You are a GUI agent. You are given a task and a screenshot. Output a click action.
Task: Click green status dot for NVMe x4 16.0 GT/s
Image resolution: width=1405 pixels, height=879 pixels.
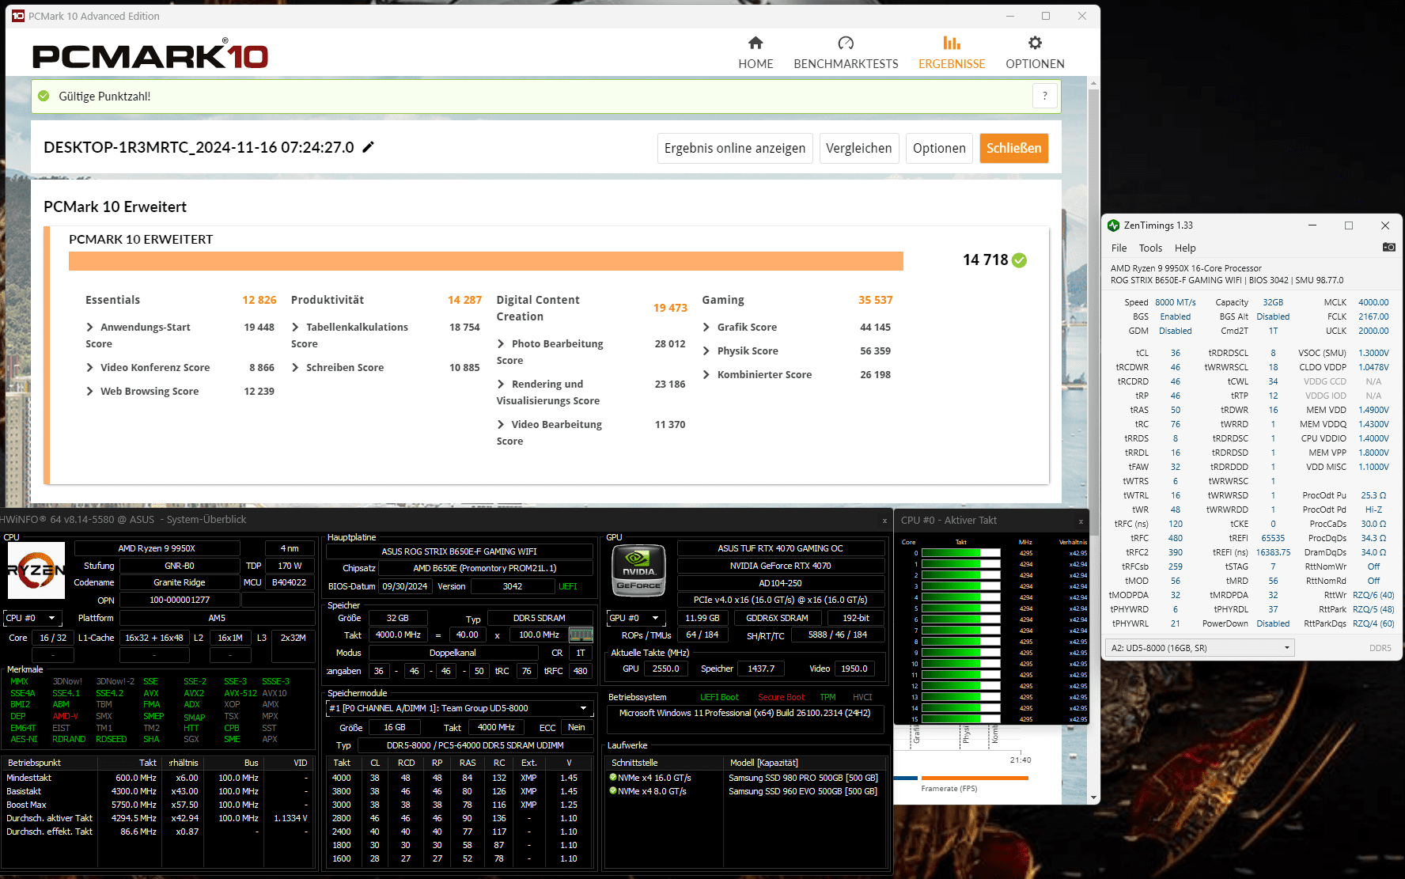(613, 777)
